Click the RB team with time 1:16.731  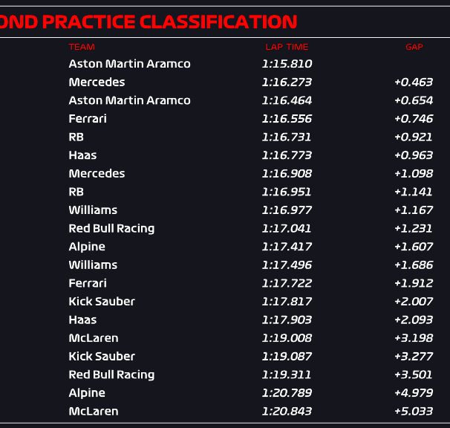[76, 137]
